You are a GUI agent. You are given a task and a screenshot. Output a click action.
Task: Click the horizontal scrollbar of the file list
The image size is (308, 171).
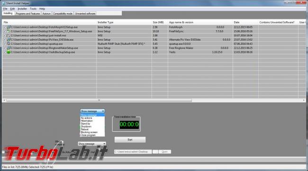(154, 100)
